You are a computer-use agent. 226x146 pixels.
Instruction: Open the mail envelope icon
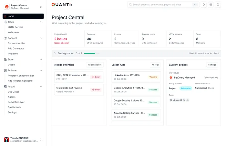pos(211,5)
